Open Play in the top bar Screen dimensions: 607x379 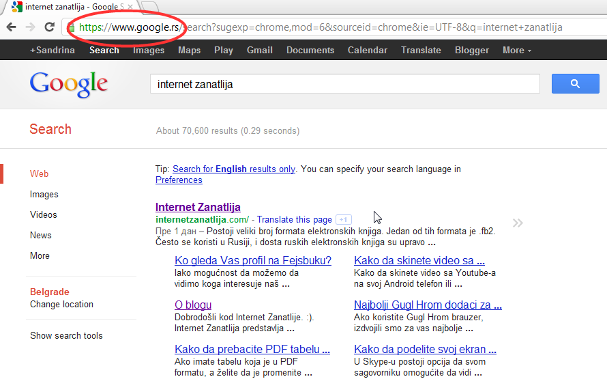(224, 51)
